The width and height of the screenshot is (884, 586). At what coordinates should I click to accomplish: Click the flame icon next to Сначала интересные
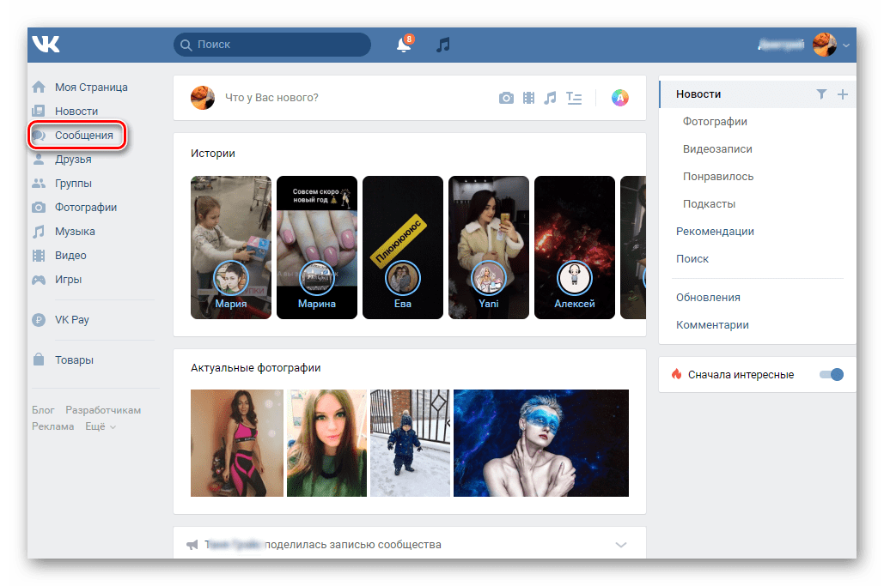677,374
